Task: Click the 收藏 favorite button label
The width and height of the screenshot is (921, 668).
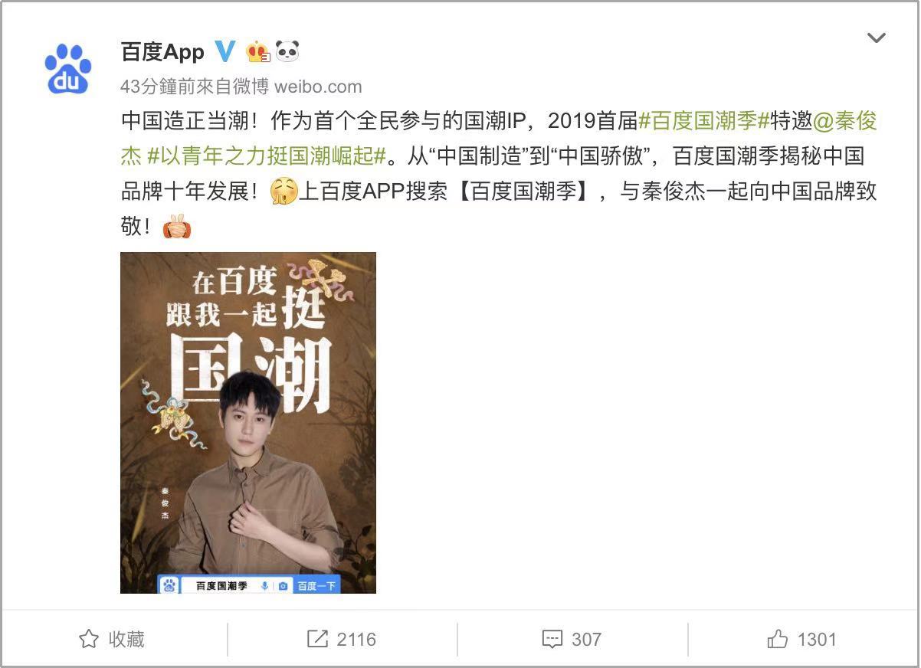Action: [x=126, y=639]
